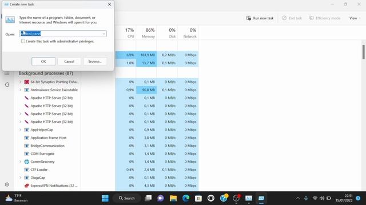Viewport: 366px width, 205px height.
Task: Open the Chat app on taskbar
Action: tap(161, 198)
